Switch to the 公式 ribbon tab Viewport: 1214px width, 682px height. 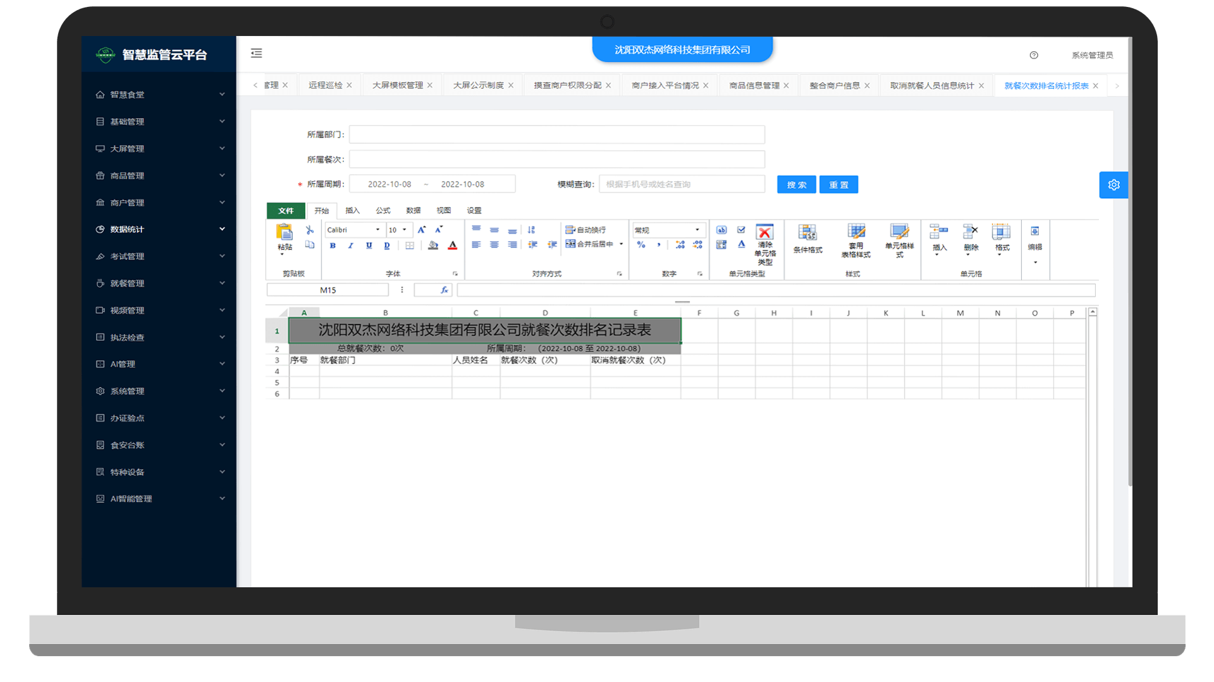(x=383, y=210)
